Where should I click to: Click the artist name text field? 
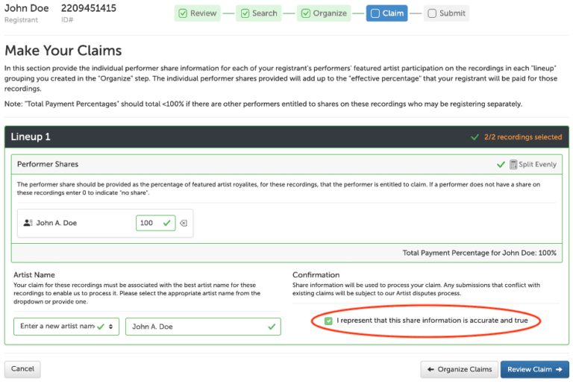pyautogui.click(x=197, y=327)
